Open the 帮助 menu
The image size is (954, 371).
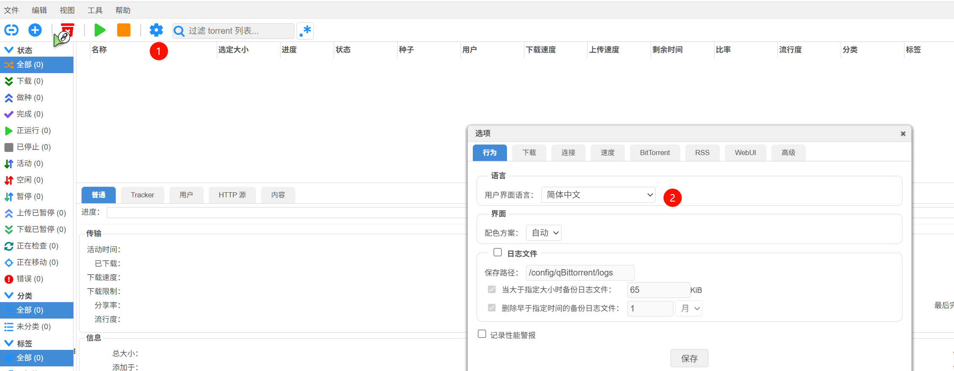[x=123, y=10]
